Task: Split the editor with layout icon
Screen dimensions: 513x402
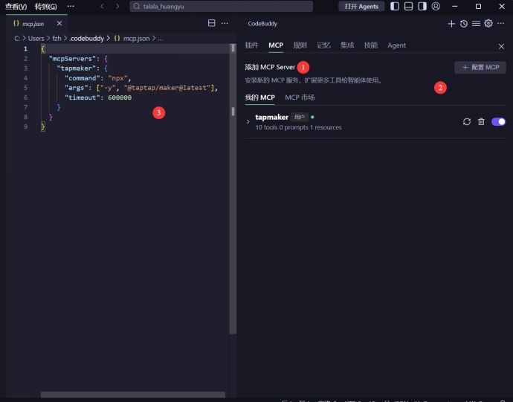Action: (x=212, y=23)
